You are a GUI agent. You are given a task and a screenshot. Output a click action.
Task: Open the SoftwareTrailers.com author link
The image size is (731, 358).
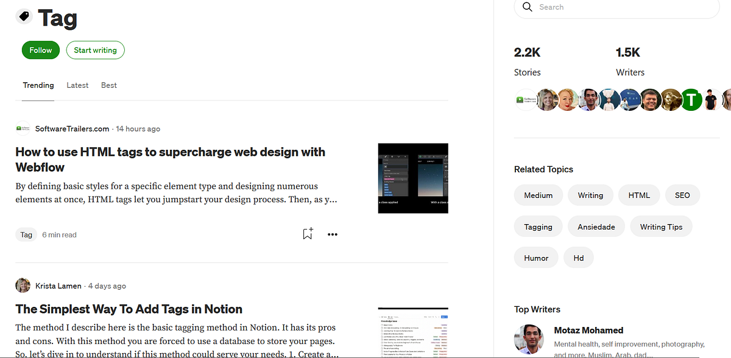click(72, 128)
